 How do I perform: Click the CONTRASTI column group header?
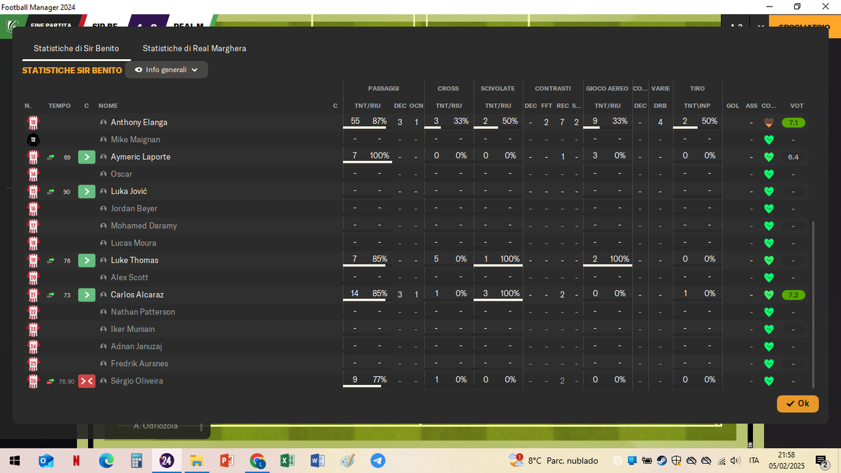553,89
